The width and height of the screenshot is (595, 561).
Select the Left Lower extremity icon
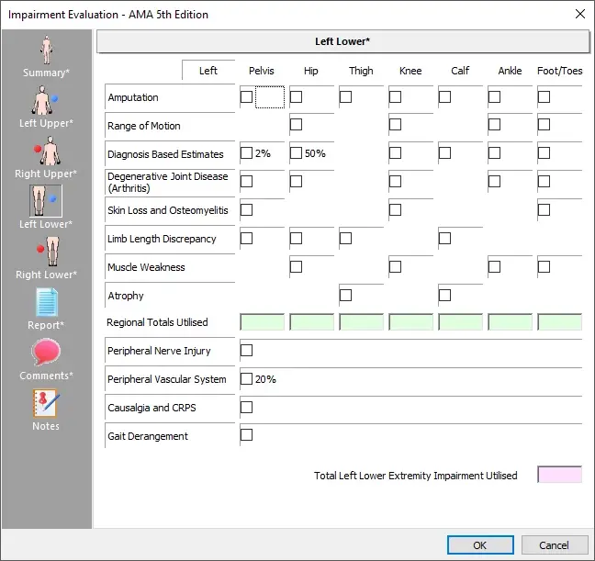pyautogui.click(x=46, y=201)
